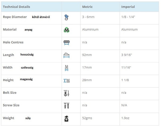
Task: Click the weight scale icon
Action: pyautogui.click(x=67, y=119)
